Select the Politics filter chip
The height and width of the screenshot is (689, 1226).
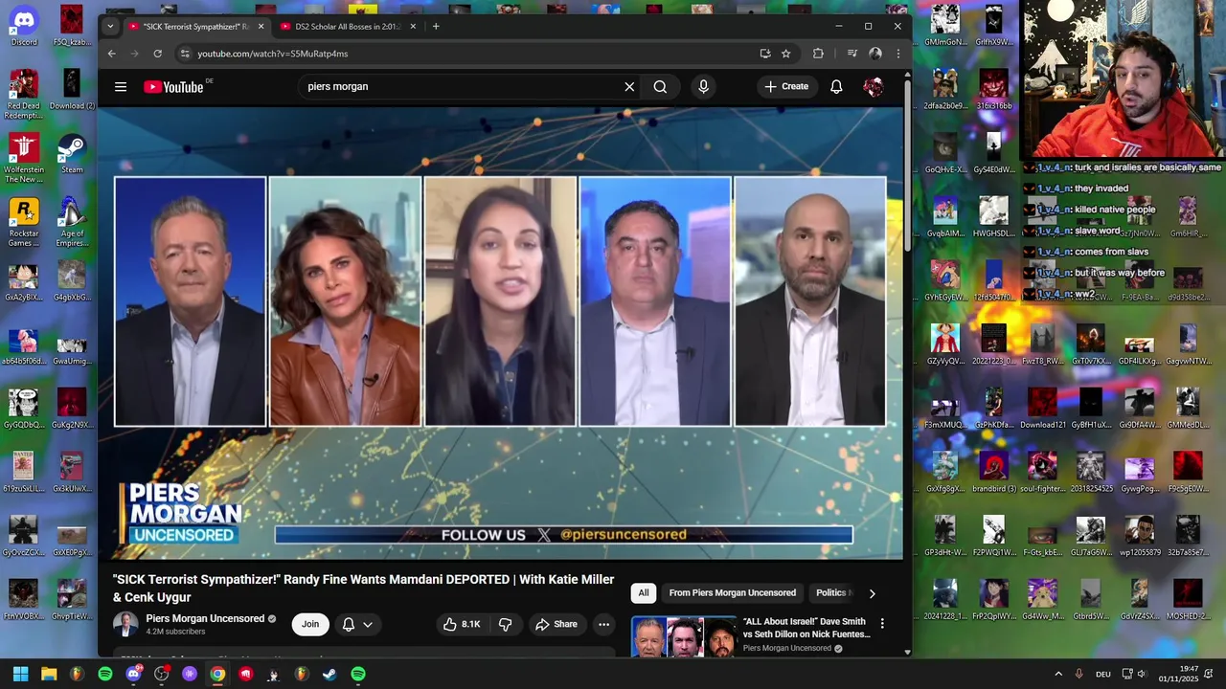pyautogui.click(x=831, y=593)
